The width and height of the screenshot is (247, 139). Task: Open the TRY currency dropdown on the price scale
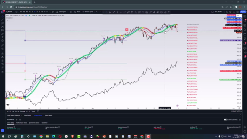[x=239, y=16]
